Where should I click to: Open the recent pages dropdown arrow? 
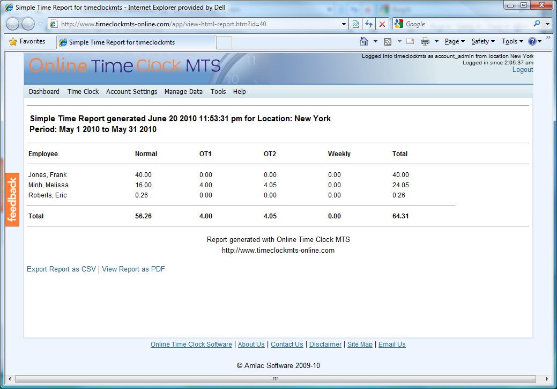tap(40, 24)
